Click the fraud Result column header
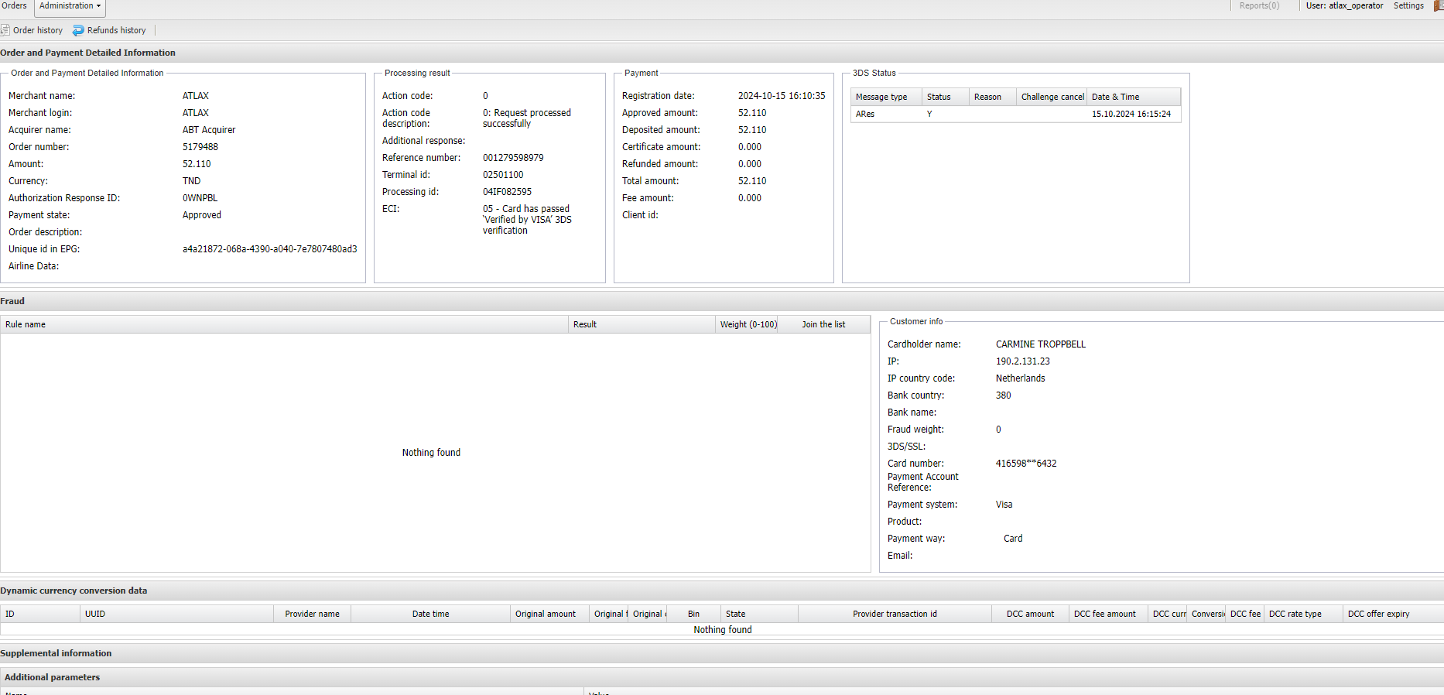This screenshot has height=695, width=1444. (585, 324)
